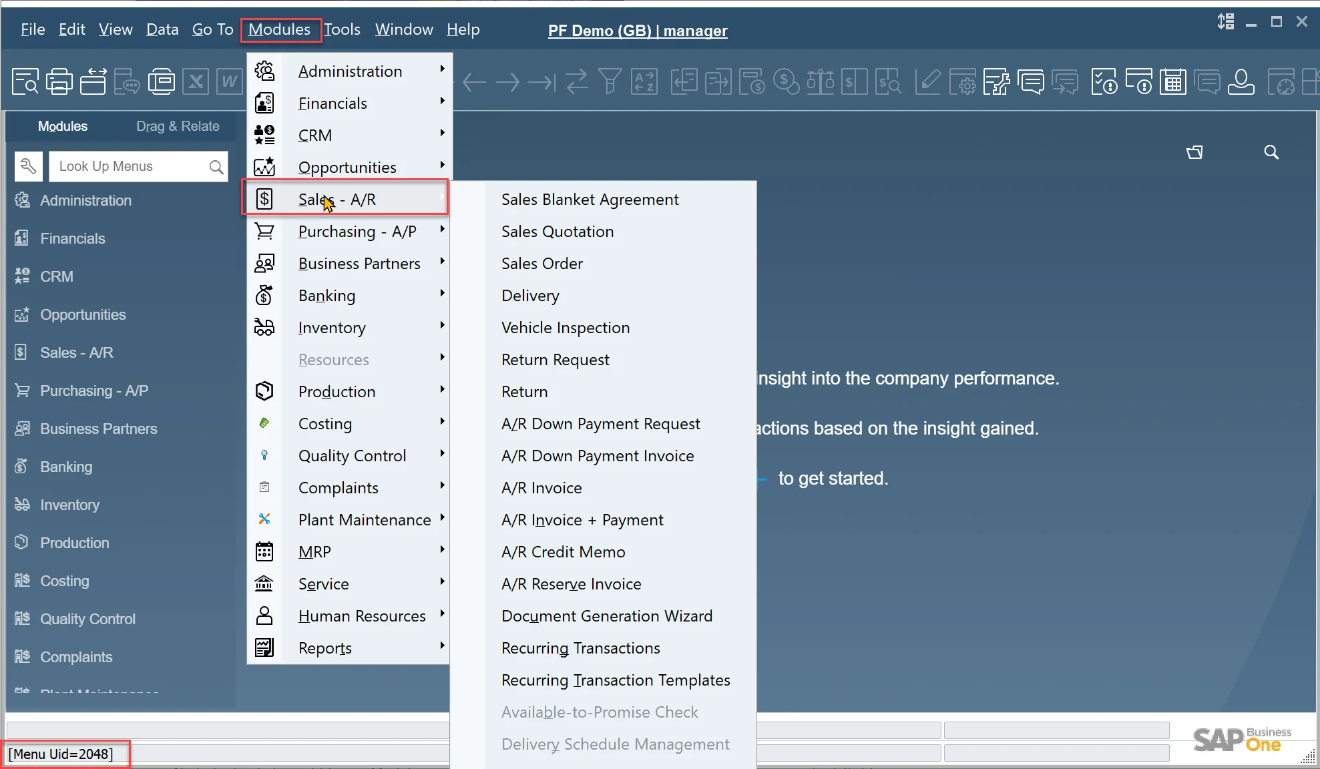This screenshot has width=1320, height=769.
Task: Open the Calendar toolbar icon
Action: pyautogui.click(x=1172, y=82)
